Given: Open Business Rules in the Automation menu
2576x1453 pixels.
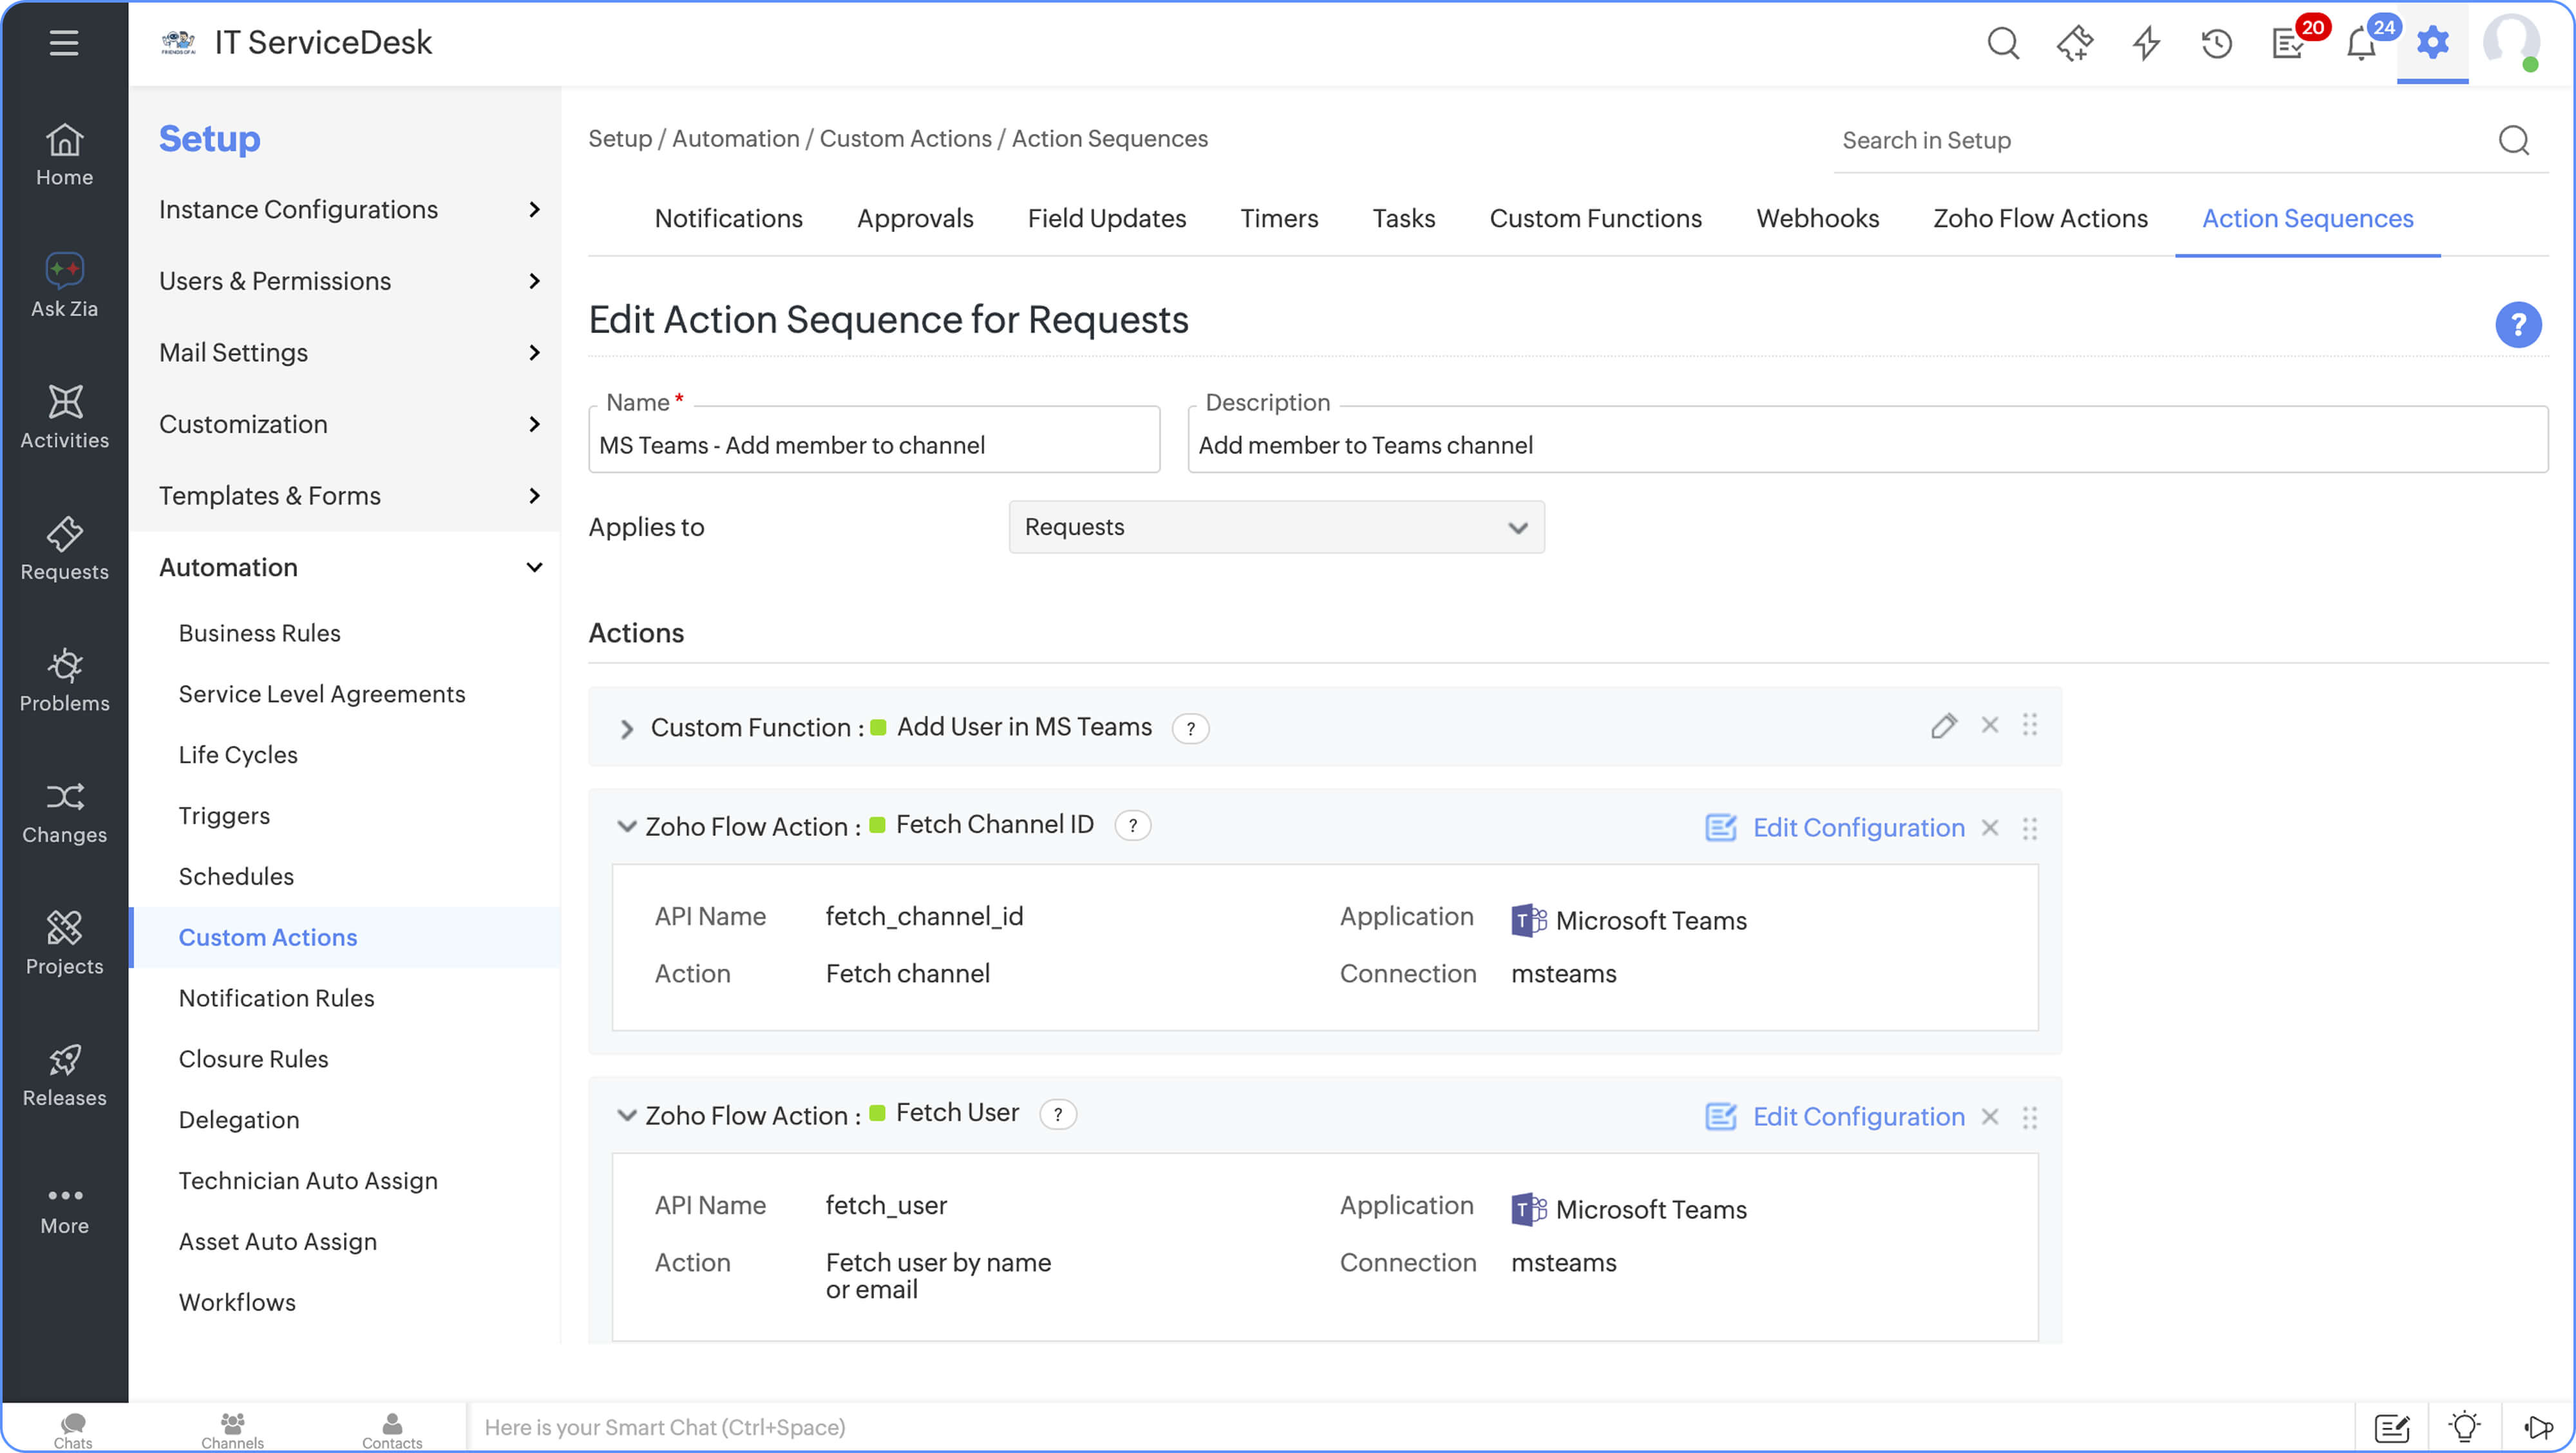Looking at the screenshot, I should pos(259,633).
